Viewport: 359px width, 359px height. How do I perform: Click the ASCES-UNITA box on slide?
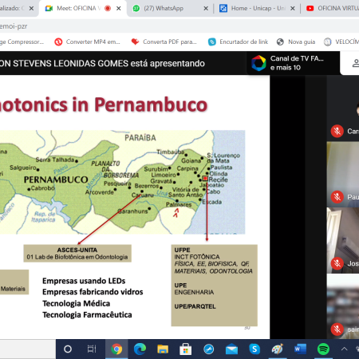point(77,254)
